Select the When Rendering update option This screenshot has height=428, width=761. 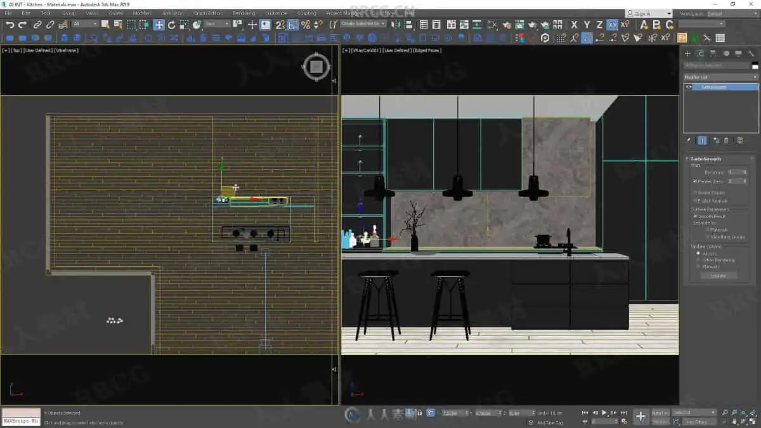[x=699, y=260]
